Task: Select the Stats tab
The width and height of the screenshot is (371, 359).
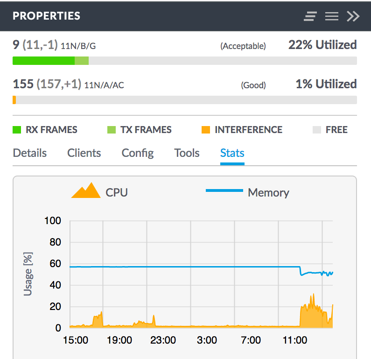Action: (x=232, y=153)
